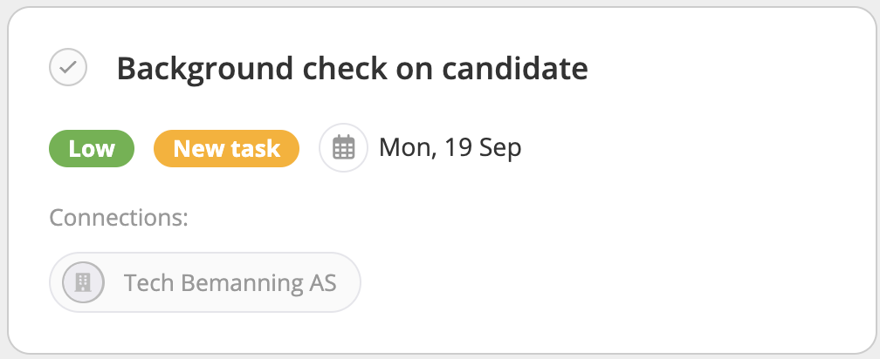Change status using the New task tag
Viewport: 880px width, 359px height.
[226, 149]
